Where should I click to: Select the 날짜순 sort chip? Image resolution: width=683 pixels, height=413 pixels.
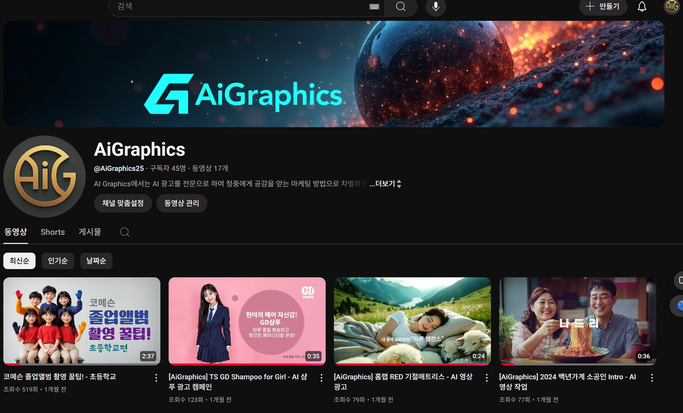point(96,261)
